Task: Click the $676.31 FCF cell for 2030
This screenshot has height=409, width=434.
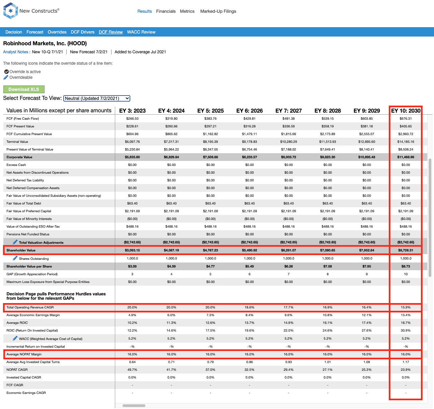Action: pyautogui.click(x=406, y=119)
